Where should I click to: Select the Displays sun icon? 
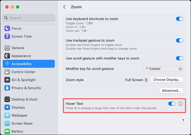tap(7, 107)
